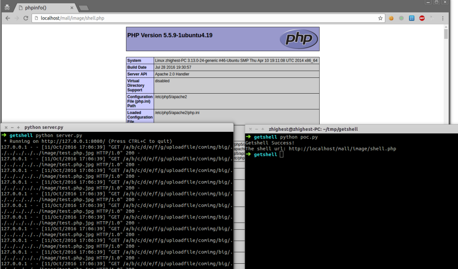
Task: Click the address bar showing localhost/mall/image/shell.php
Action: click(x=205, y=18)
